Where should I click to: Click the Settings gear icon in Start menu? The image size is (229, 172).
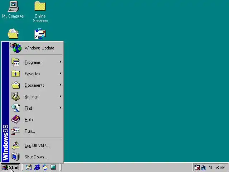[16, 96]
